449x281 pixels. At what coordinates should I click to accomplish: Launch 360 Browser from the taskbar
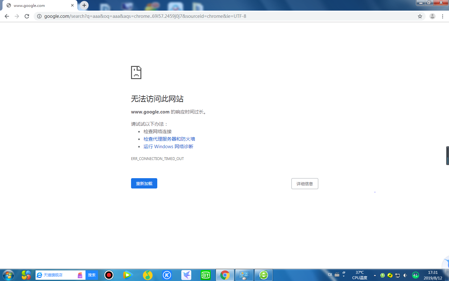[263, 275]
